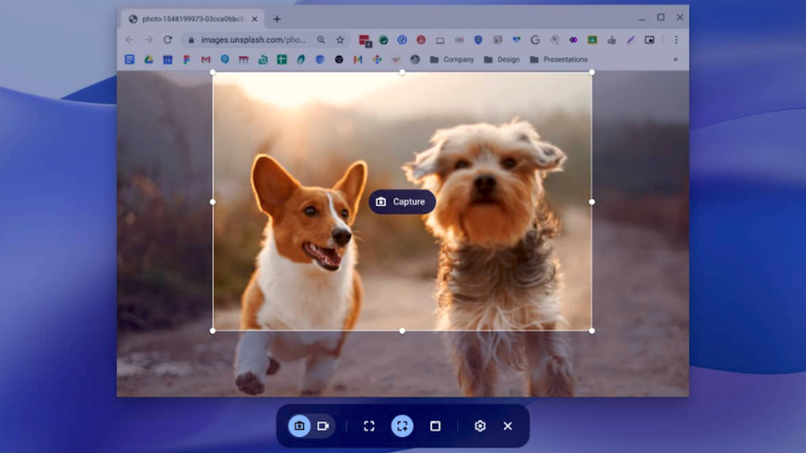The image size is (806, 453).
Task: Select the photo-1548199973 tab
Action: 191,19
